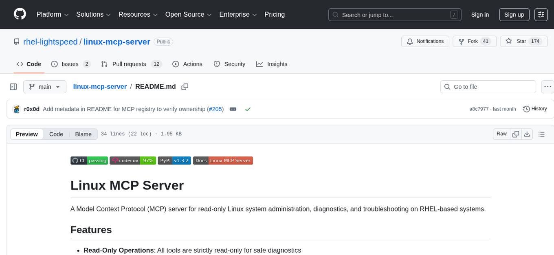Open the main branch selector
This screenshot has height=255, width=554.
point(45,86)
